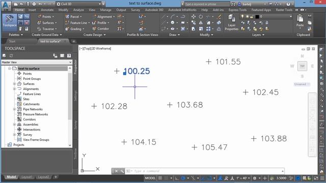Click the Customization hamburger icon in status bar
Viewport: 326px width, 183px height.
tap(322, 178)
